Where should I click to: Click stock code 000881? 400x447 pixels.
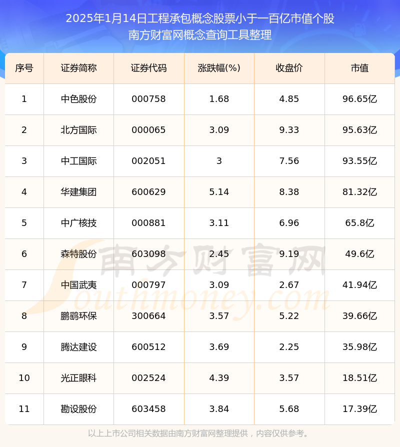pyautogui.click(x=148, y=223)
